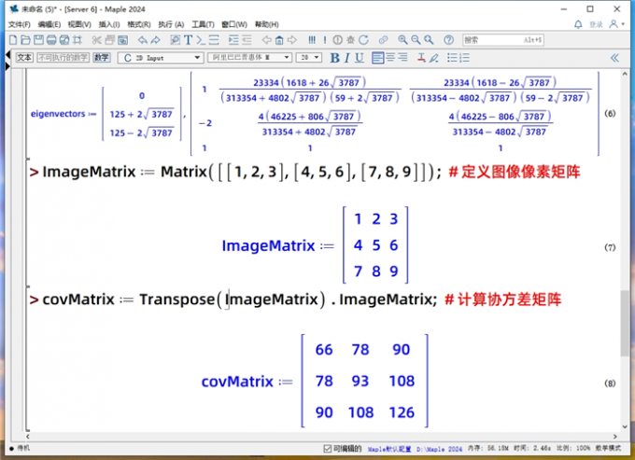The width and height of the screenshot is (635, 460).
Task: Copy selection using the copy icon
Action: tap(110, 39)
